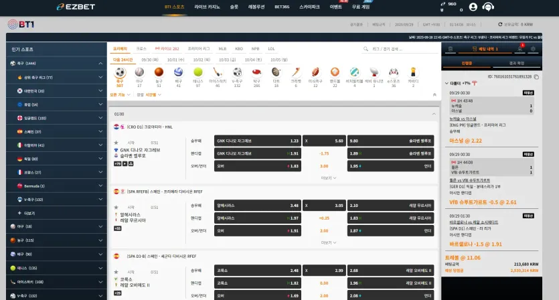This screenshot has width=559, height=300.
Task: Switch to the LOL tab
Action: [x=271, y=49]
